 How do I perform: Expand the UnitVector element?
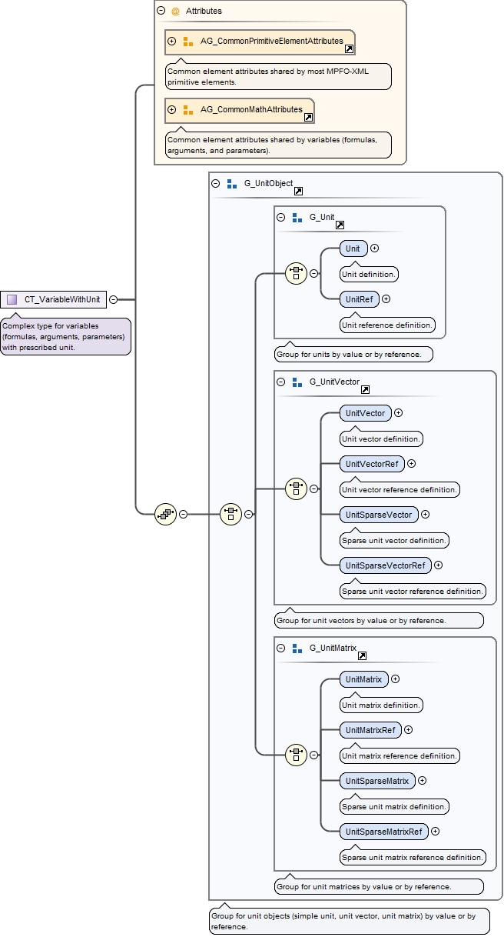coord(399,413)
